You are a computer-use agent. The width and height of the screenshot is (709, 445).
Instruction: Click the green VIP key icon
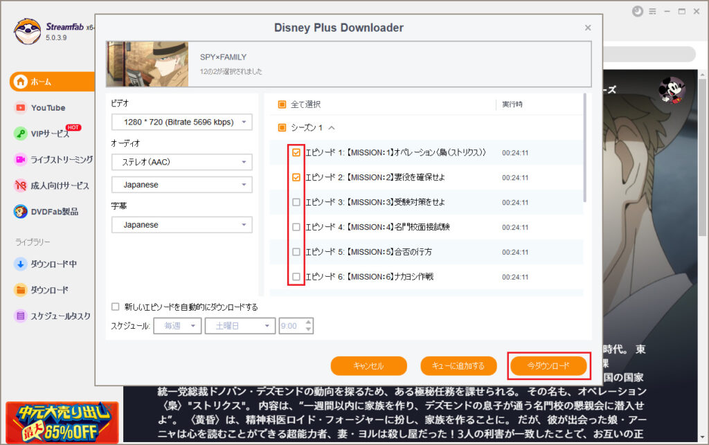pos(20,134)
